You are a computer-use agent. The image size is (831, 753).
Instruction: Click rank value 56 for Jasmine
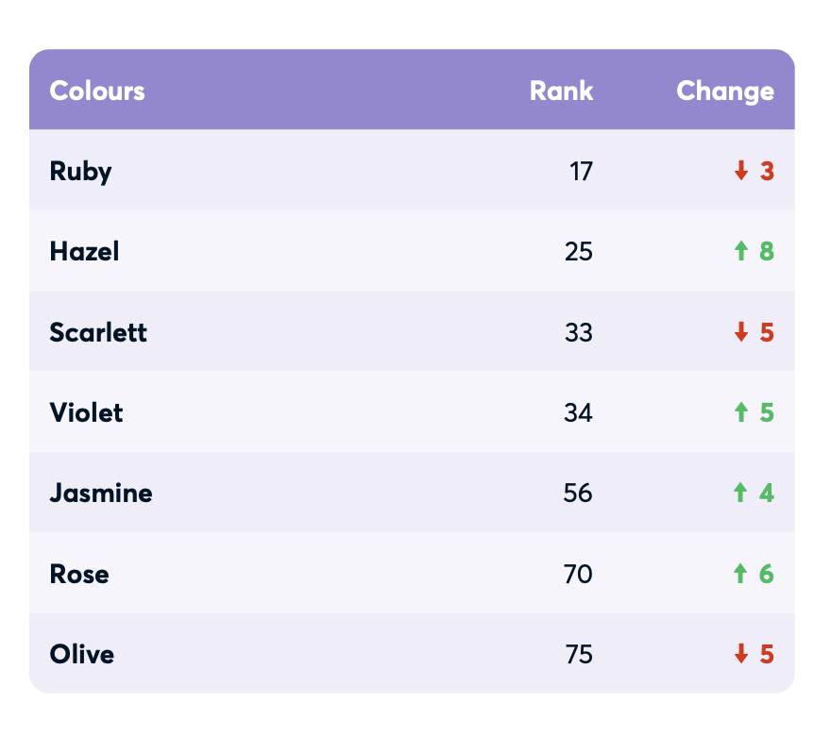(578, 494)
